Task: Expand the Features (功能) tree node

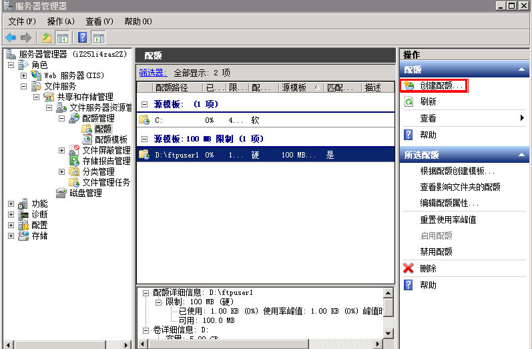Action: (11, 204)
